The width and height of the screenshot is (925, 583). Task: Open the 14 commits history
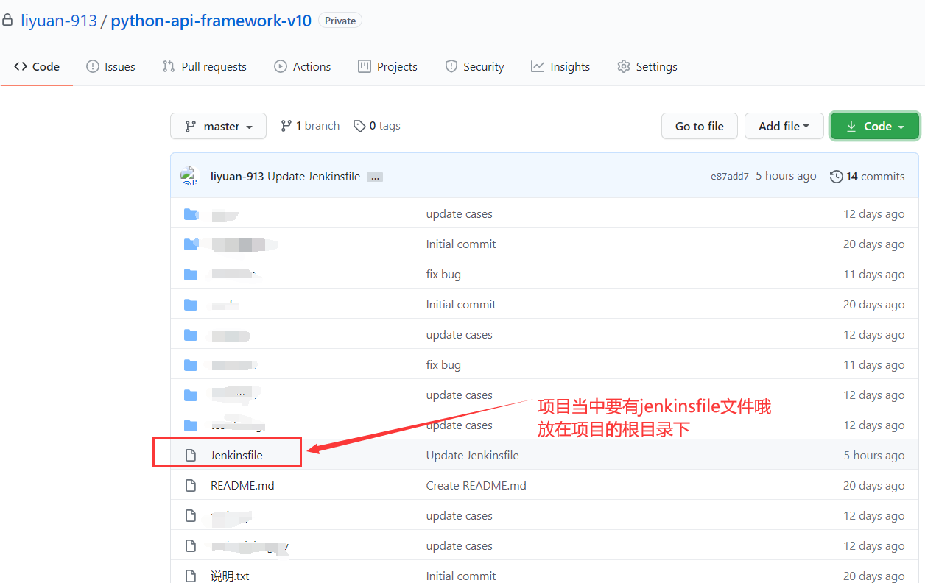(x=867, y=176)
